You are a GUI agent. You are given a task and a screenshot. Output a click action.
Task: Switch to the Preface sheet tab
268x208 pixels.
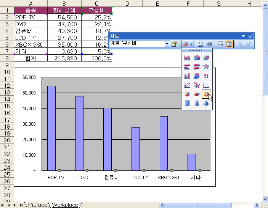37,205
